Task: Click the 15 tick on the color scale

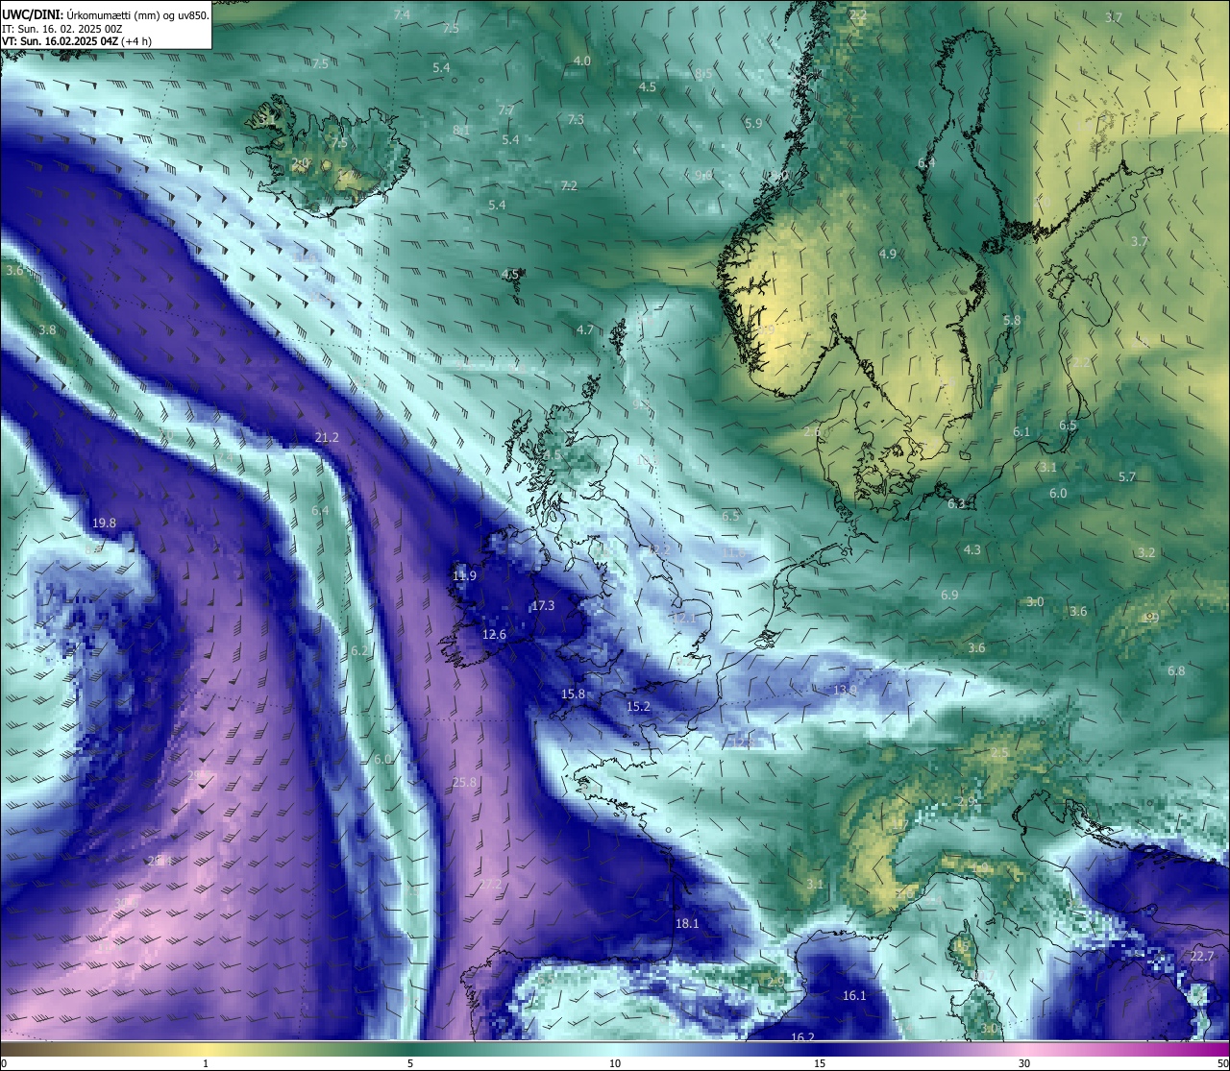Action: [x=820, y=1063]
